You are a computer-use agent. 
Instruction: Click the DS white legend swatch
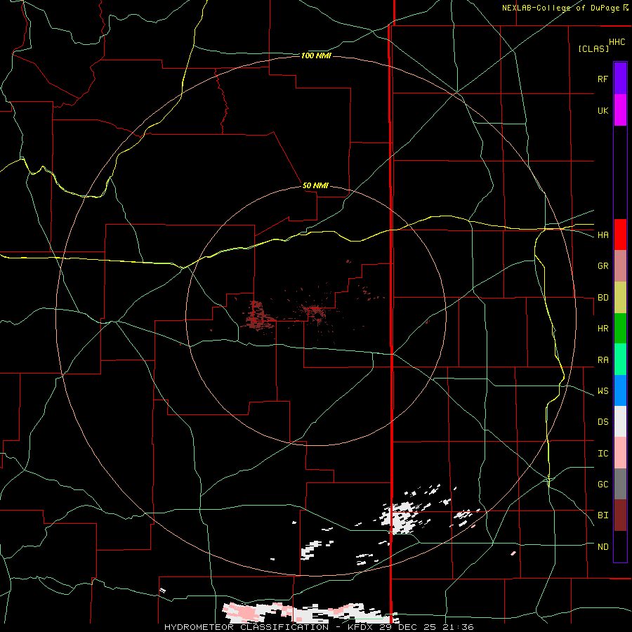coord(620,421)
